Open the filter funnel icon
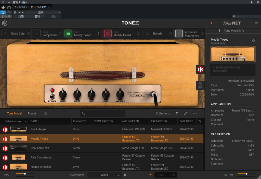The image size is (261, 179). click(x=177, y=113)
